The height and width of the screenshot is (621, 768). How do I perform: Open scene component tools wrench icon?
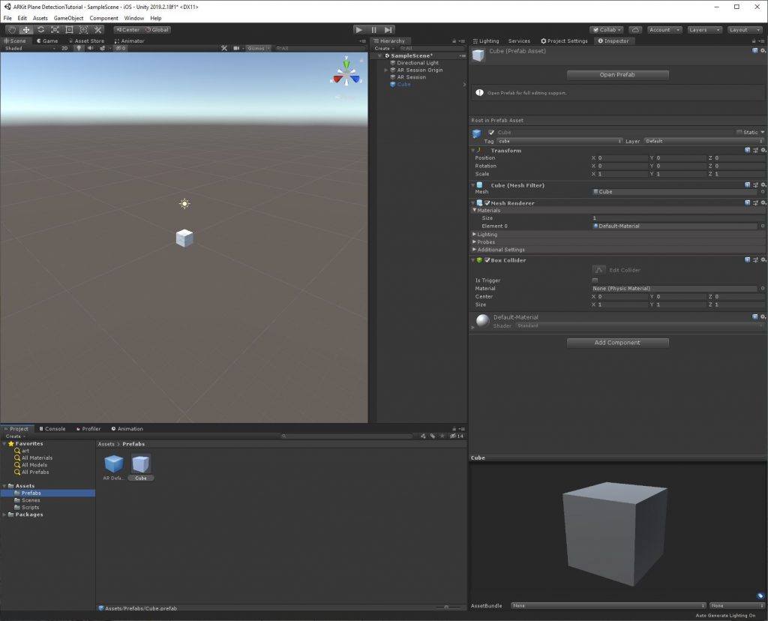click(x=224, y=48)
